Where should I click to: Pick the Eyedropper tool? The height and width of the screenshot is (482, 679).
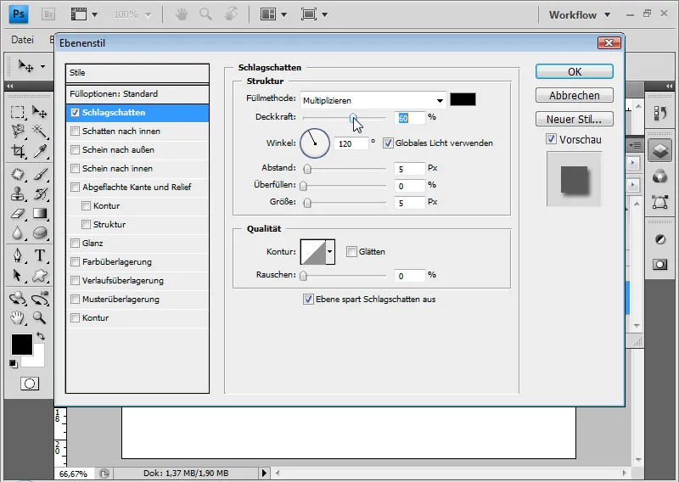click(39, 151)
